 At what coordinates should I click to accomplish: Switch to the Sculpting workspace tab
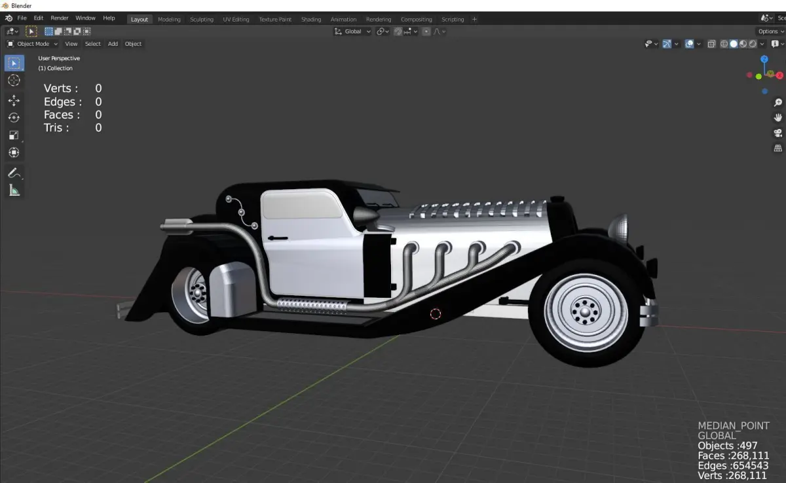[202, 20]
